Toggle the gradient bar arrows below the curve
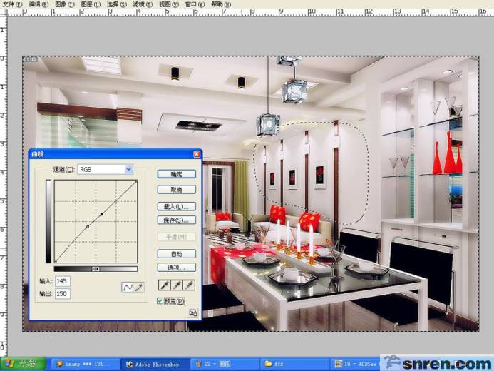This screenshot has width=494, height=371. tap(96, 269)
